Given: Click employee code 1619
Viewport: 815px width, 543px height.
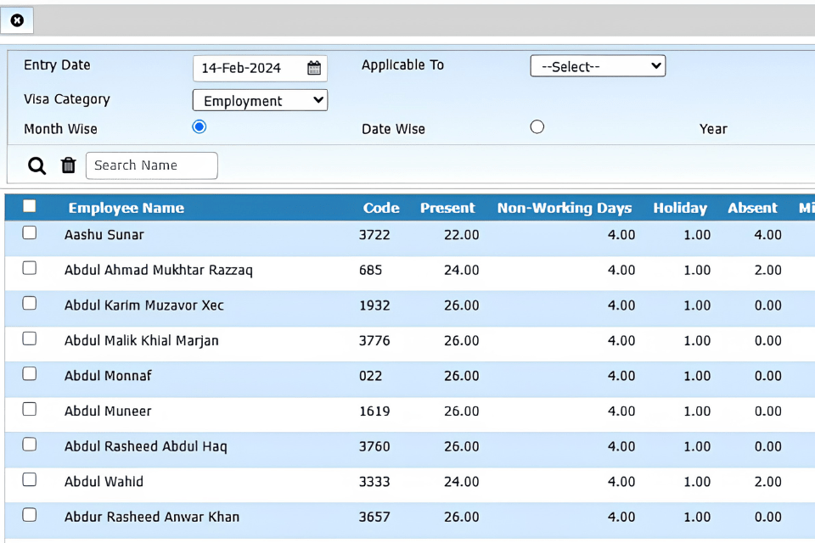Looking at the screenshot, I should (x=374, y=411).
